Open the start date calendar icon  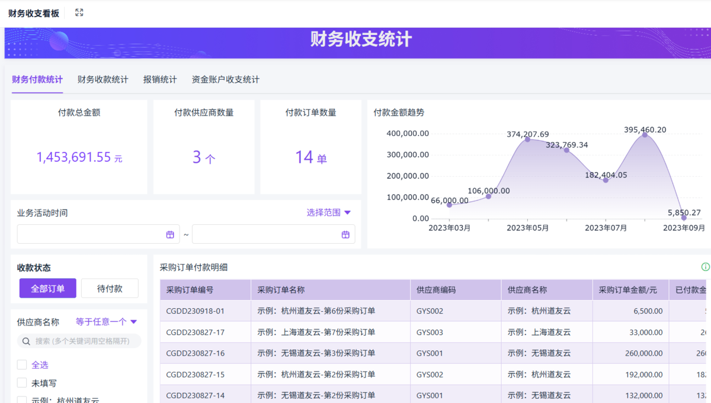[x=170, y=234]
